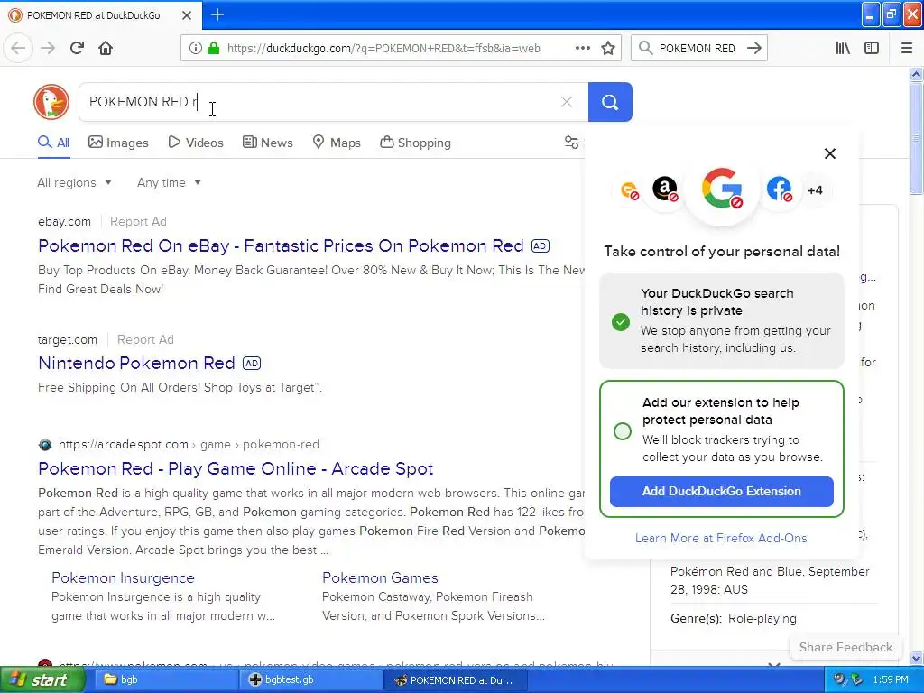This screenshot has width=924, height=693.
Task: Click magnifier icon in Firefox search box
Action: click(x=646, y=49)
